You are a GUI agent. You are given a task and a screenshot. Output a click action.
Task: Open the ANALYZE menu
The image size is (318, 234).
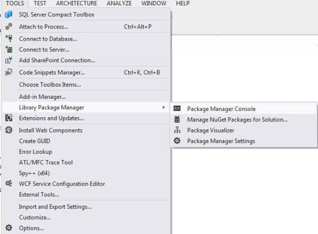click(119, 3)
